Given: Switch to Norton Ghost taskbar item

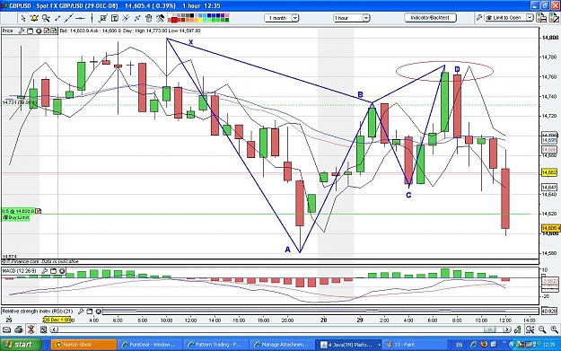Looking at the screenshot, I should 84,345.
